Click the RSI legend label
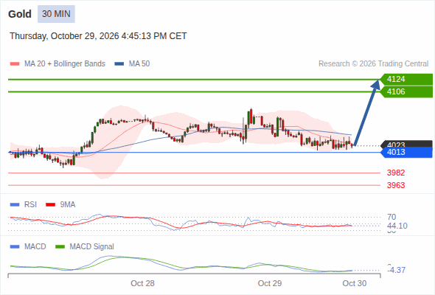 30,205
